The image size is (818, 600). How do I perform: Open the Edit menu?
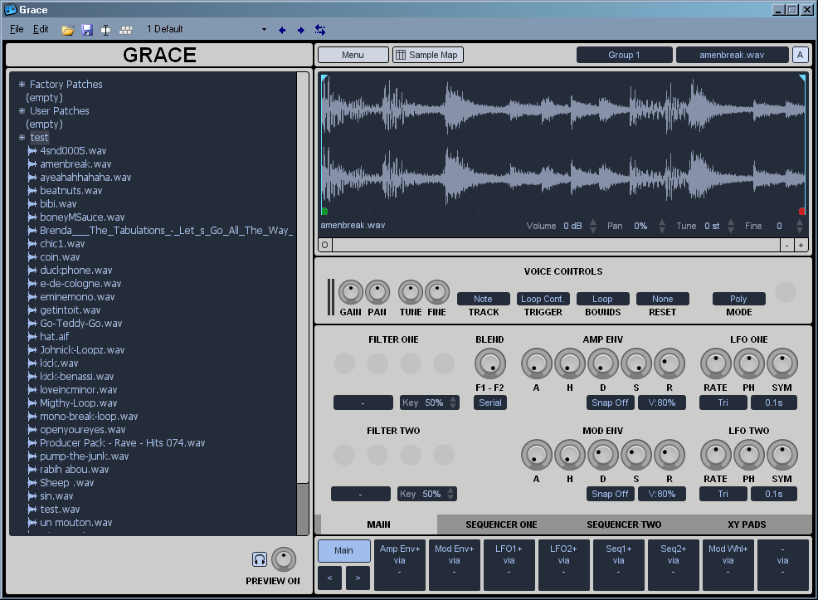pos(40,28)
